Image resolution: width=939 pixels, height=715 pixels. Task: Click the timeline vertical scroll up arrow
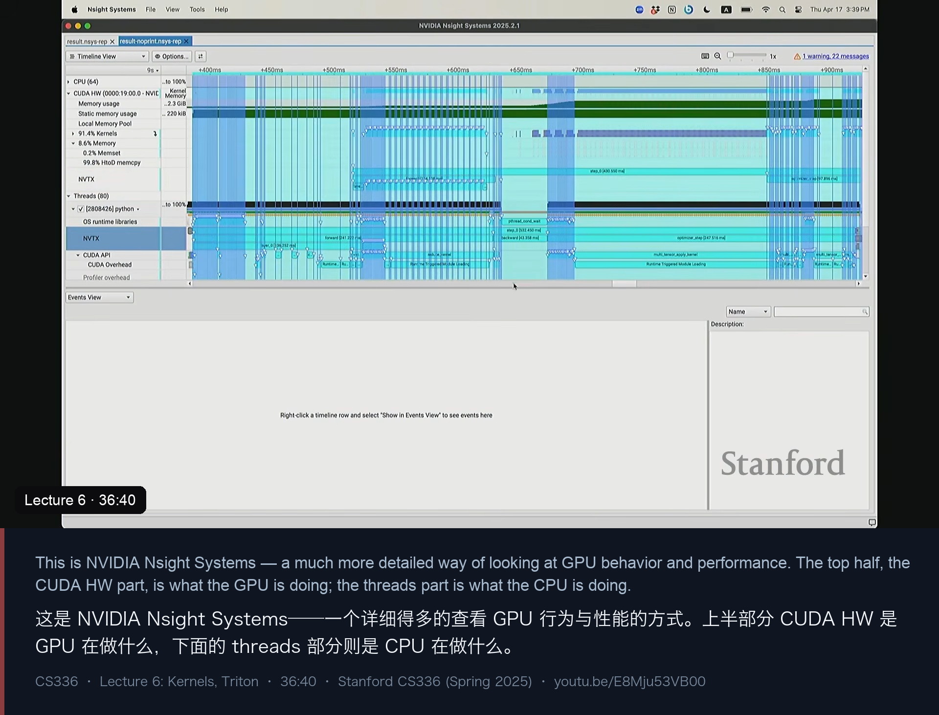pos(866,69)
